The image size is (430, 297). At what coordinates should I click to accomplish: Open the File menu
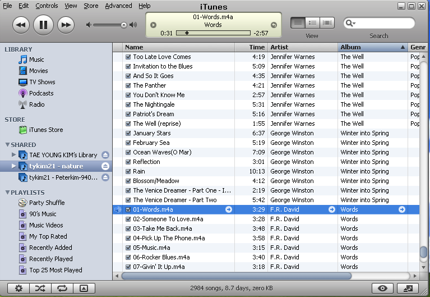(7, 6)
